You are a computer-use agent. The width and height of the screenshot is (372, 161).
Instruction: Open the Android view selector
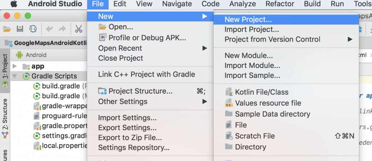31,55
